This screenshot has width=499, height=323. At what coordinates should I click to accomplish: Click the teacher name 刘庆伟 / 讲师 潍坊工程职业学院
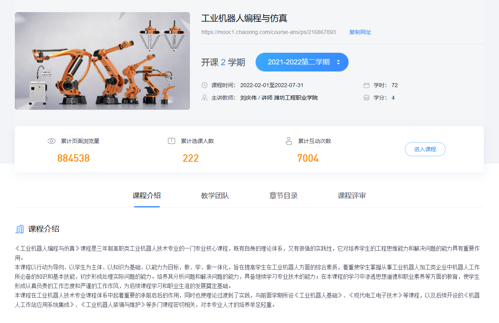[279, 98]
